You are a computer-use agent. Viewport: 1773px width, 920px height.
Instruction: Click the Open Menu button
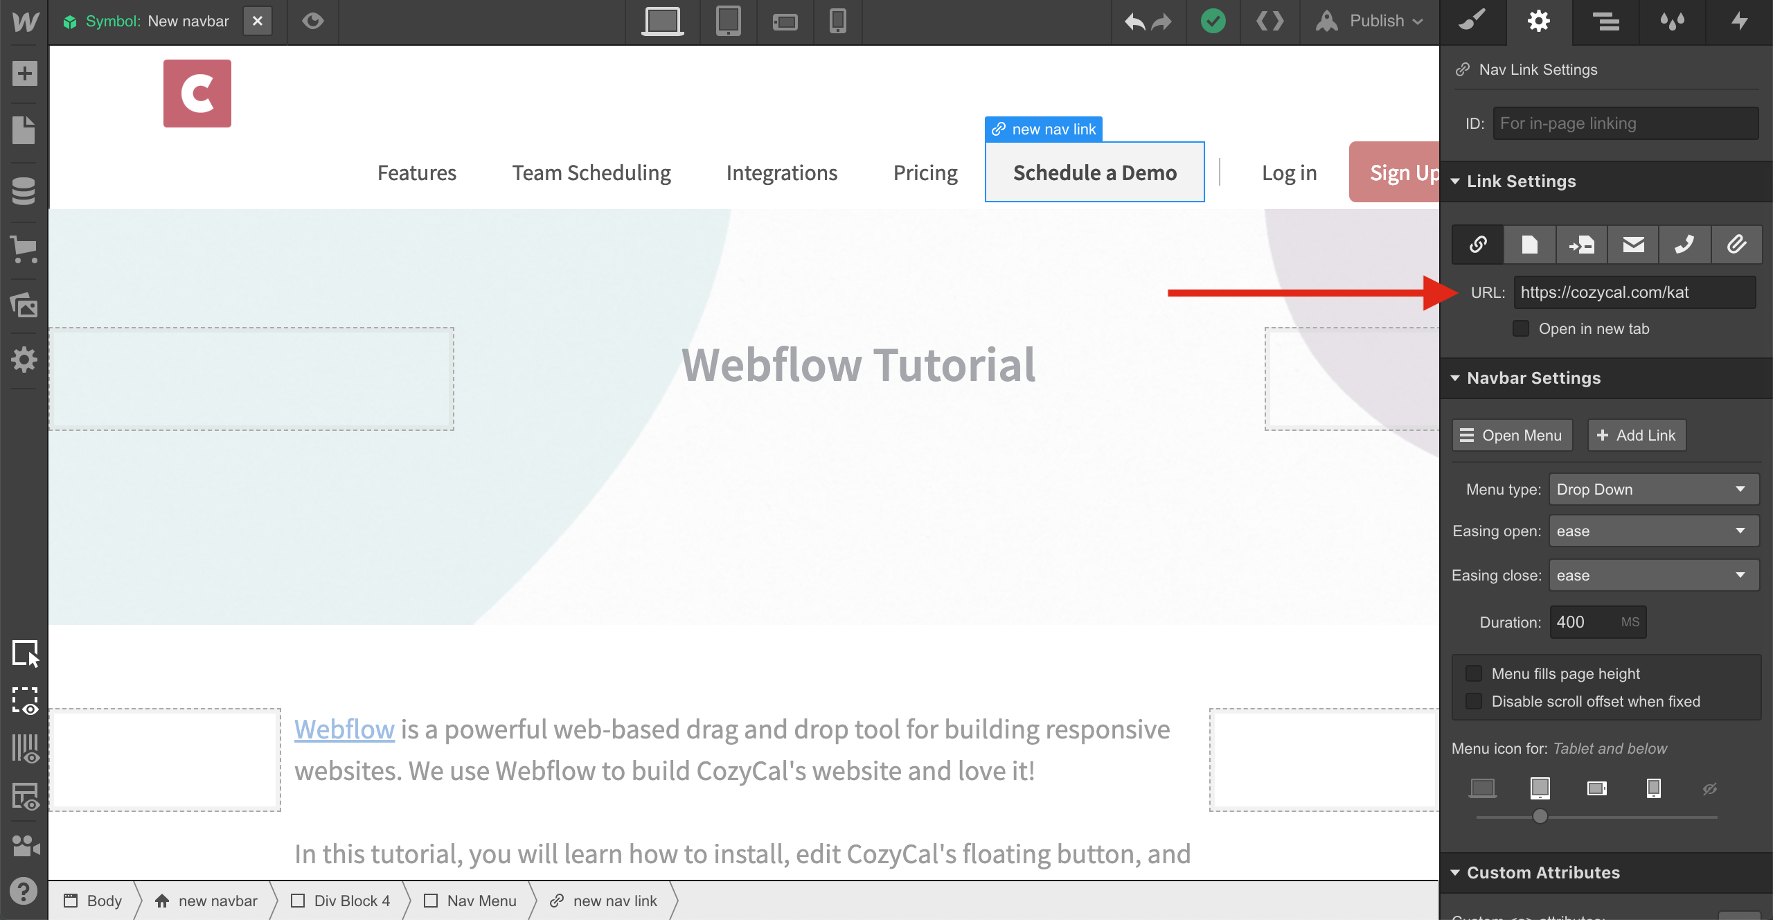tap(1512, 435)
